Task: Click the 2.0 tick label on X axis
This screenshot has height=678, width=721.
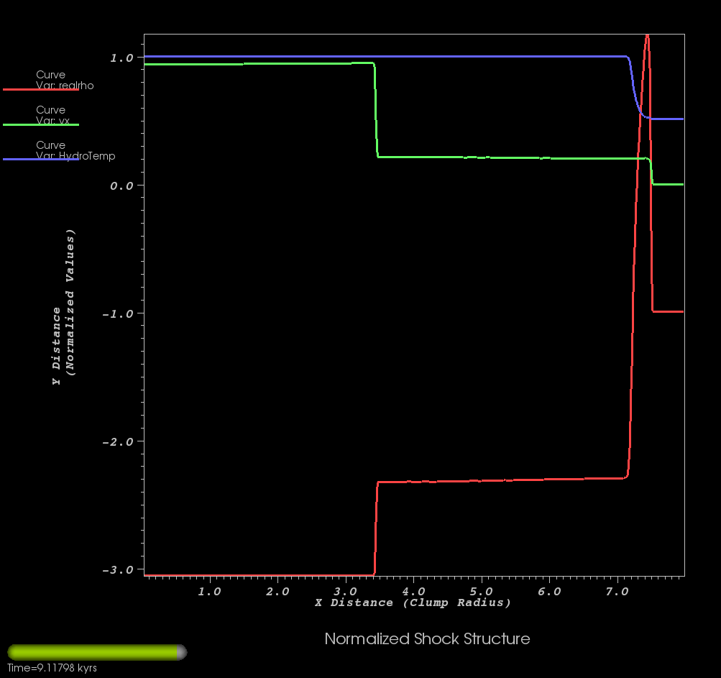Action: (x=276, y=591)
